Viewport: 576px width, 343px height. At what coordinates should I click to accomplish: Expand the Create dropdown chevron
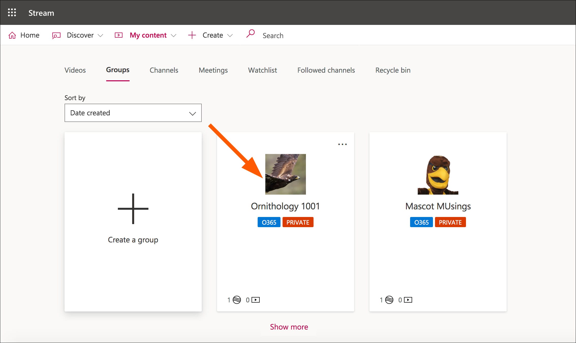(230, 36)
